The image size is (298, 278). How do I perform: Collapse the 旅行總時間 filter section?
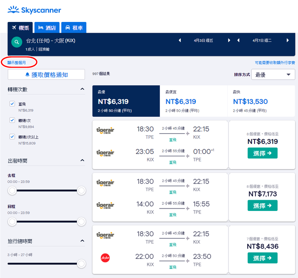coord(82,241)
